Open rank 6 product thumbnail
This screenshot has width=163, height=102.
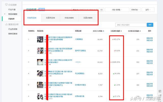40,96
